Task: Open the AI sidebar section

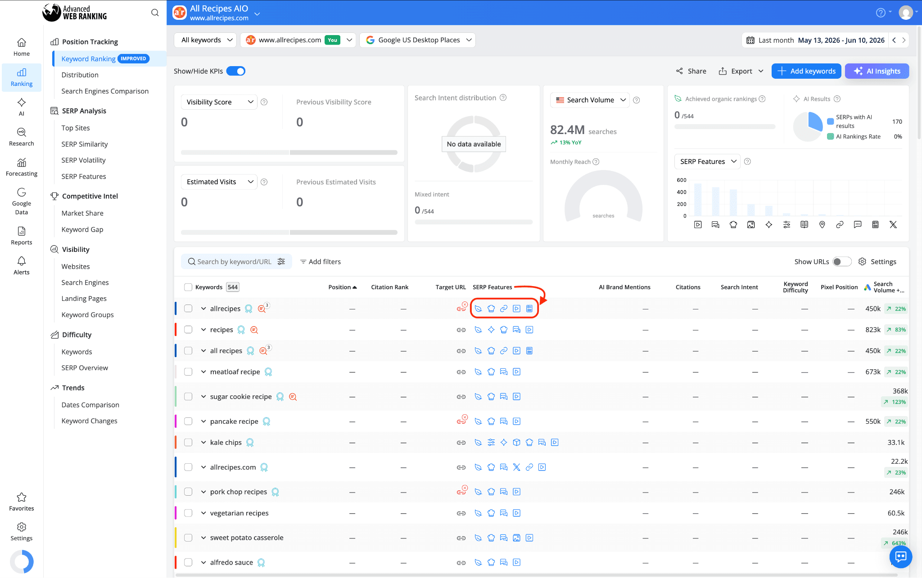Action: point(22,107)
